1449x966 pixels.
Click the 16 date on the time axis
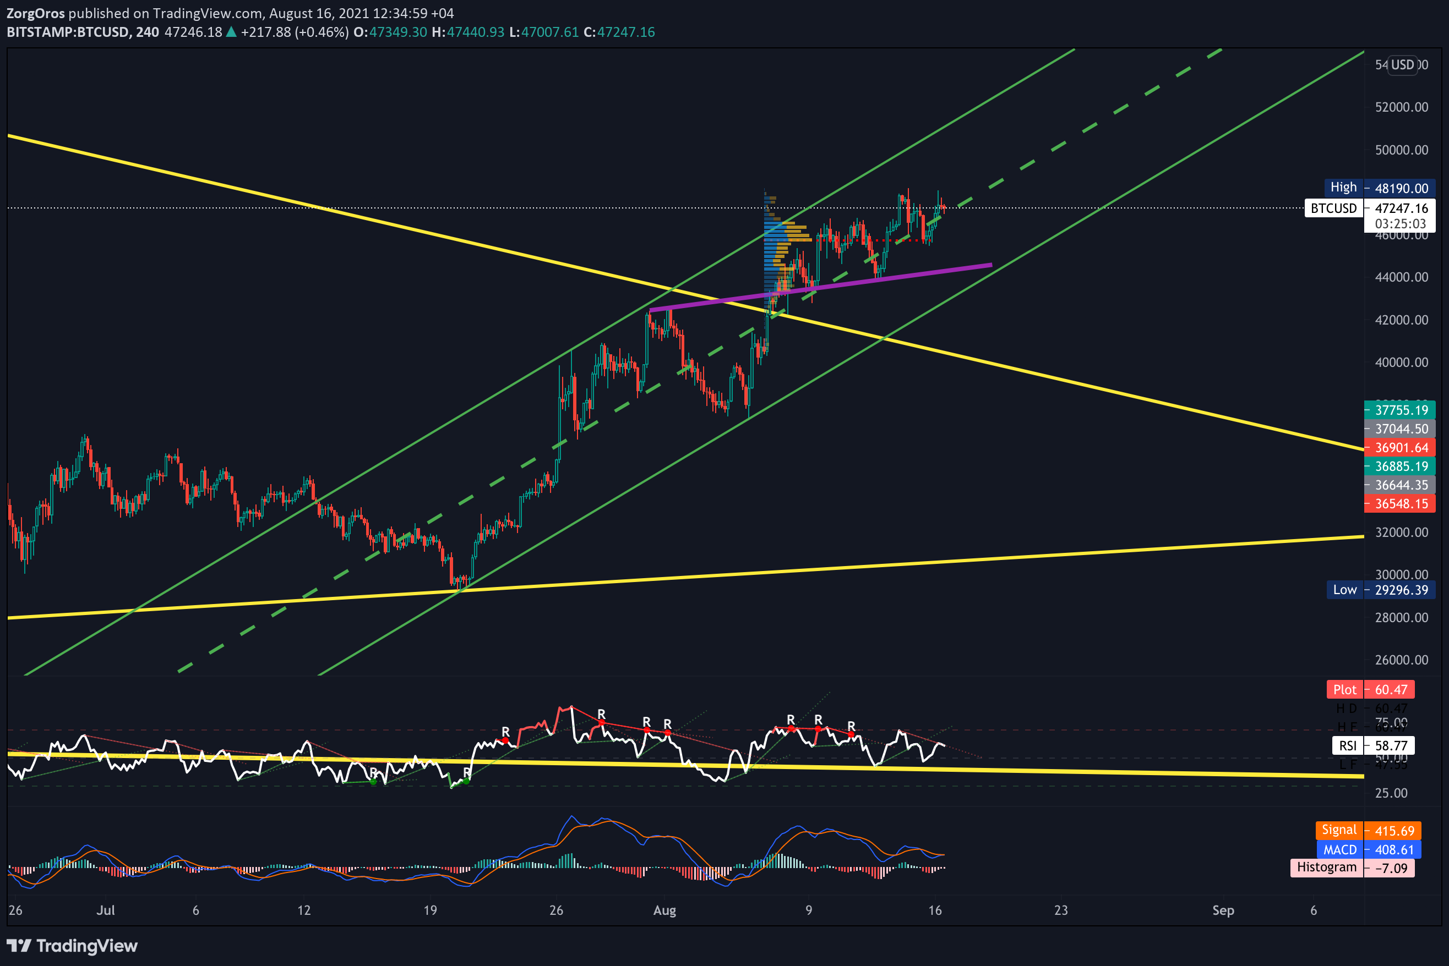935,910
